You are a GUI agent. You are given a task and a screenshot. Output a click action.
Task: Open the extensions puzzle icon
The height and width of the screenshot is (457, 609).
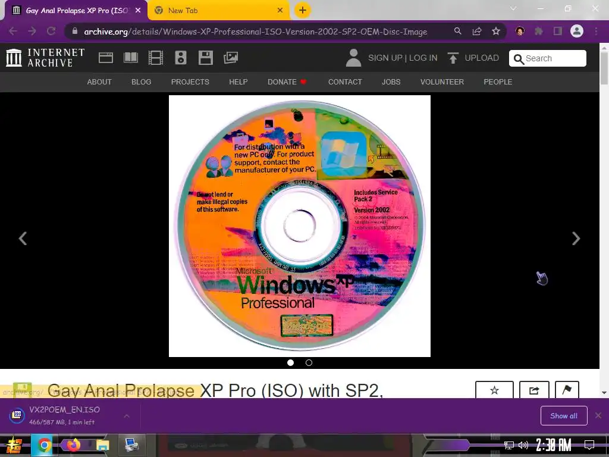[x=539, y=31]
